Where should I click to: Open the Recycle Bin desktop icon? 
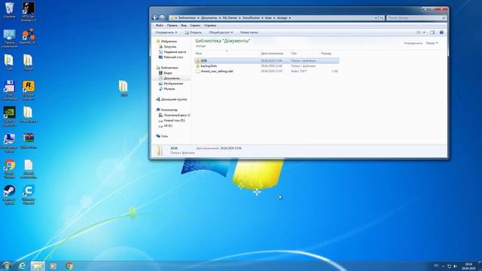tap(9, 10)
